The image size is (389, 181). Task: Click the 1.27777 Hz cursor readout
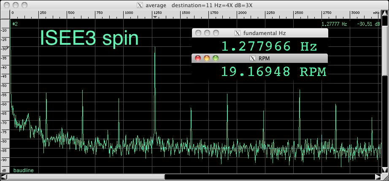point(334,24)
